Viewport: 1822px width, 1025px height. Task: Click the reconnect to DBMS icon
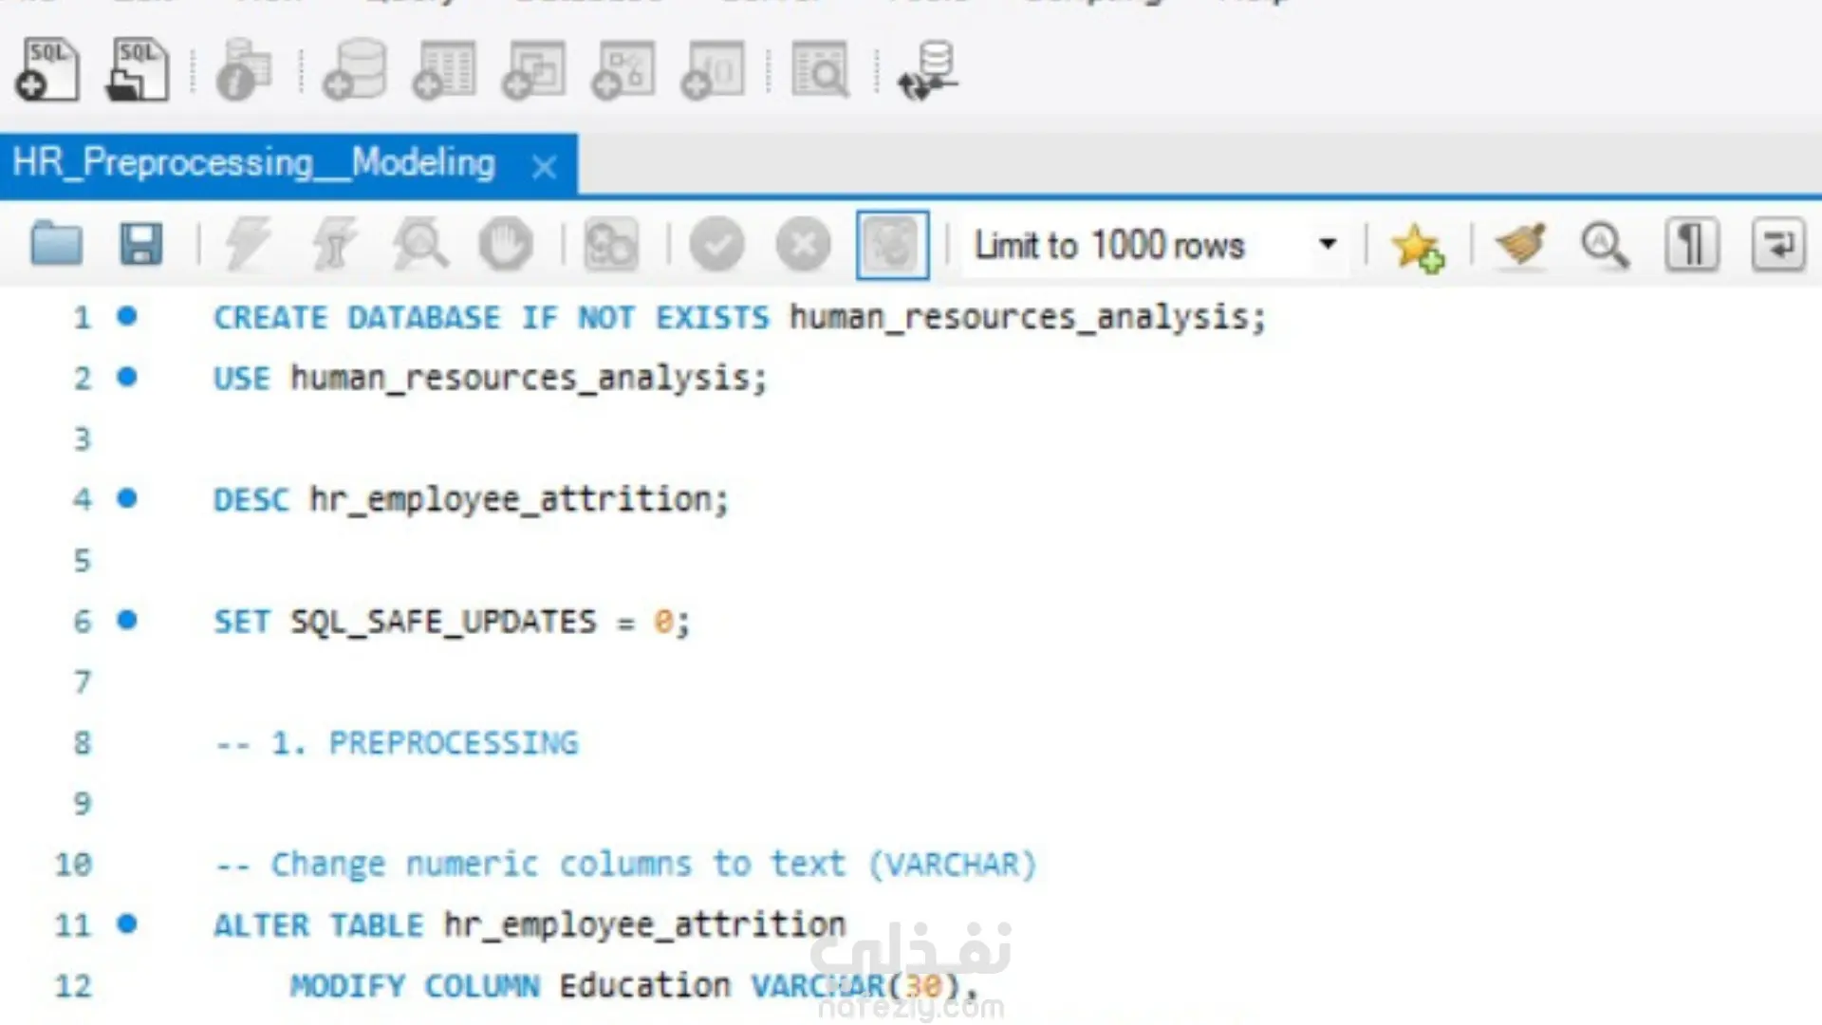point(928,70)
